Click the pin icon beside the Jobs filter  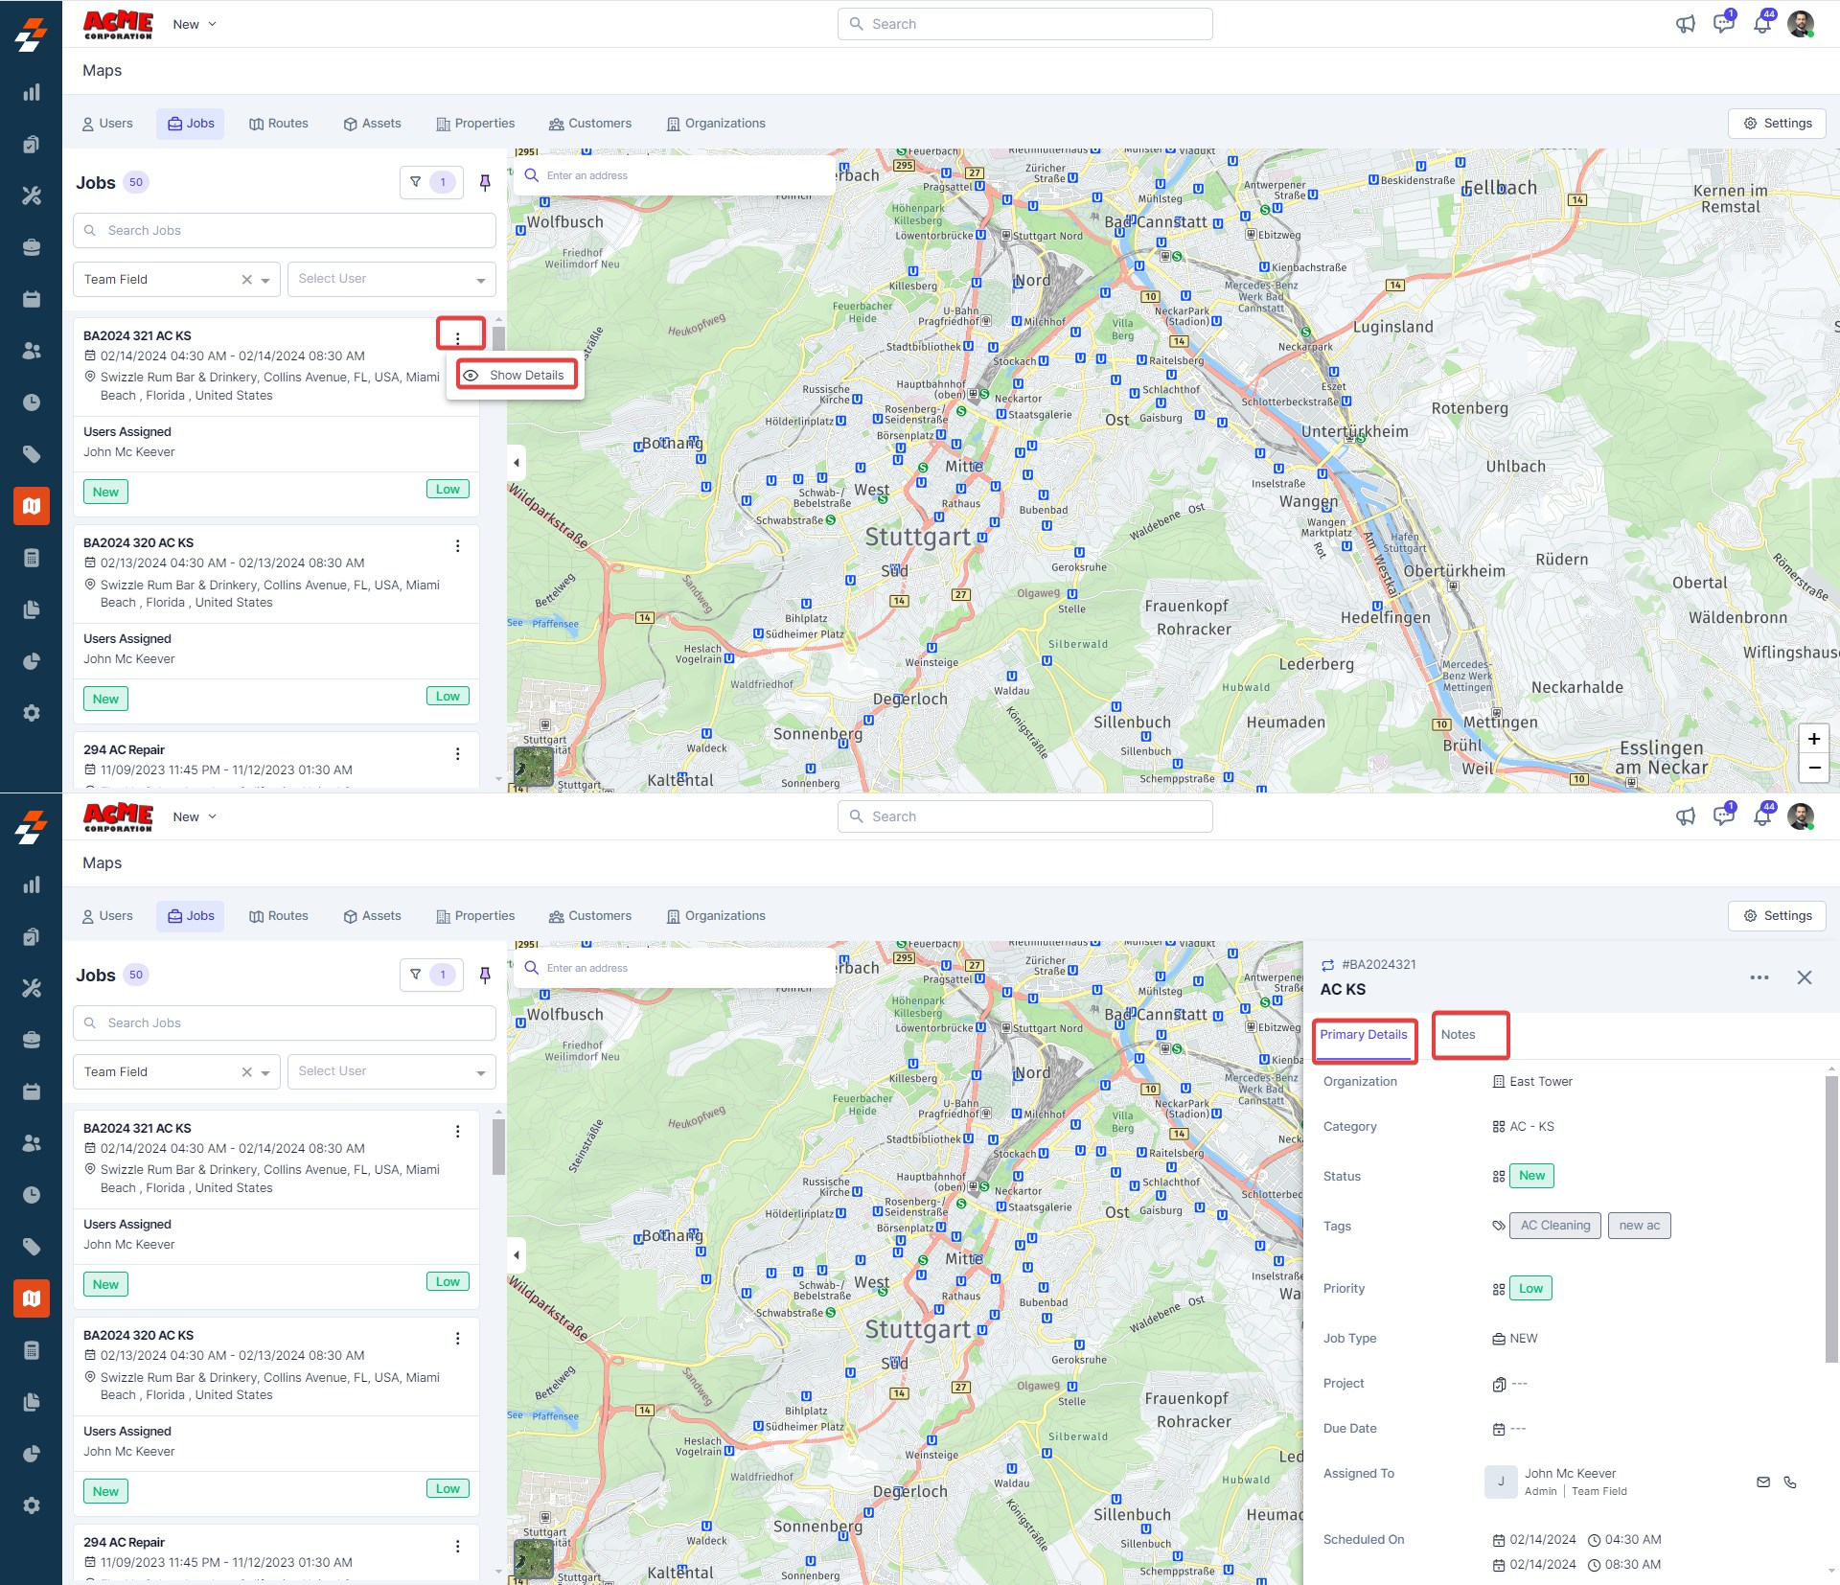click(x=485, y=182)
